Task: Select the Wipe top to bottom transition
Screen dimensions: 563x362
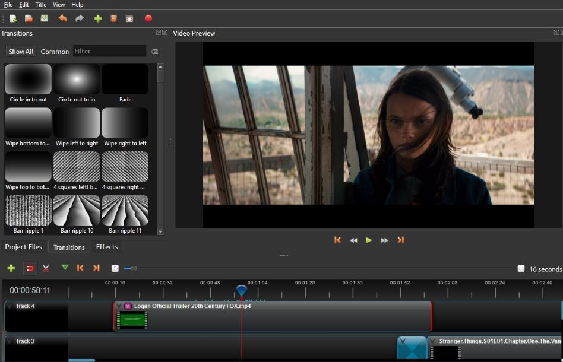Action: point(28,171)
